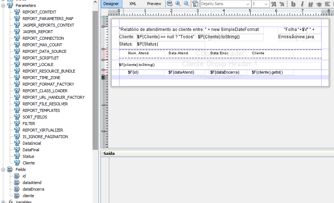Open the report query database icon
This screenshot has width=334, height=203.
point(170,3)
